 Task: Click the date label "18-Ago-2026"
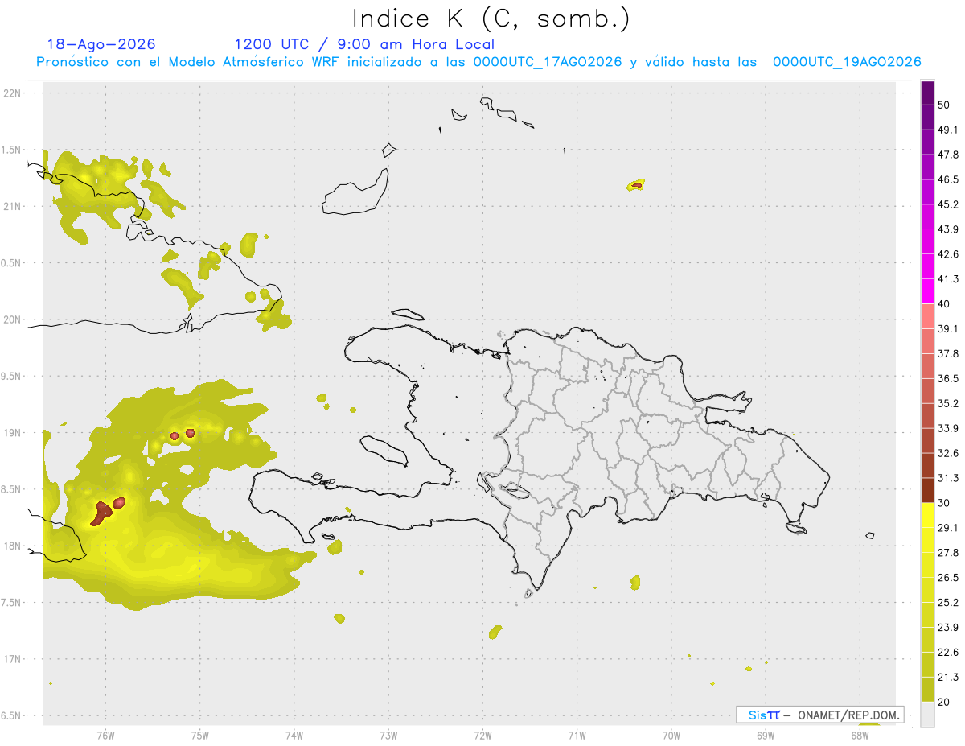click(x=101, y=44)
